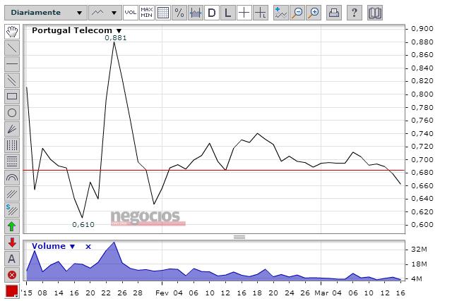
Task: Open the red color swatch picker
Action: click(x=12, y=291)
